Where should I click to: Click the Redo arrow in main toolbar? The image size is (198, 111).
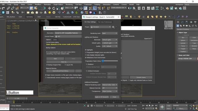pos(3,8)
